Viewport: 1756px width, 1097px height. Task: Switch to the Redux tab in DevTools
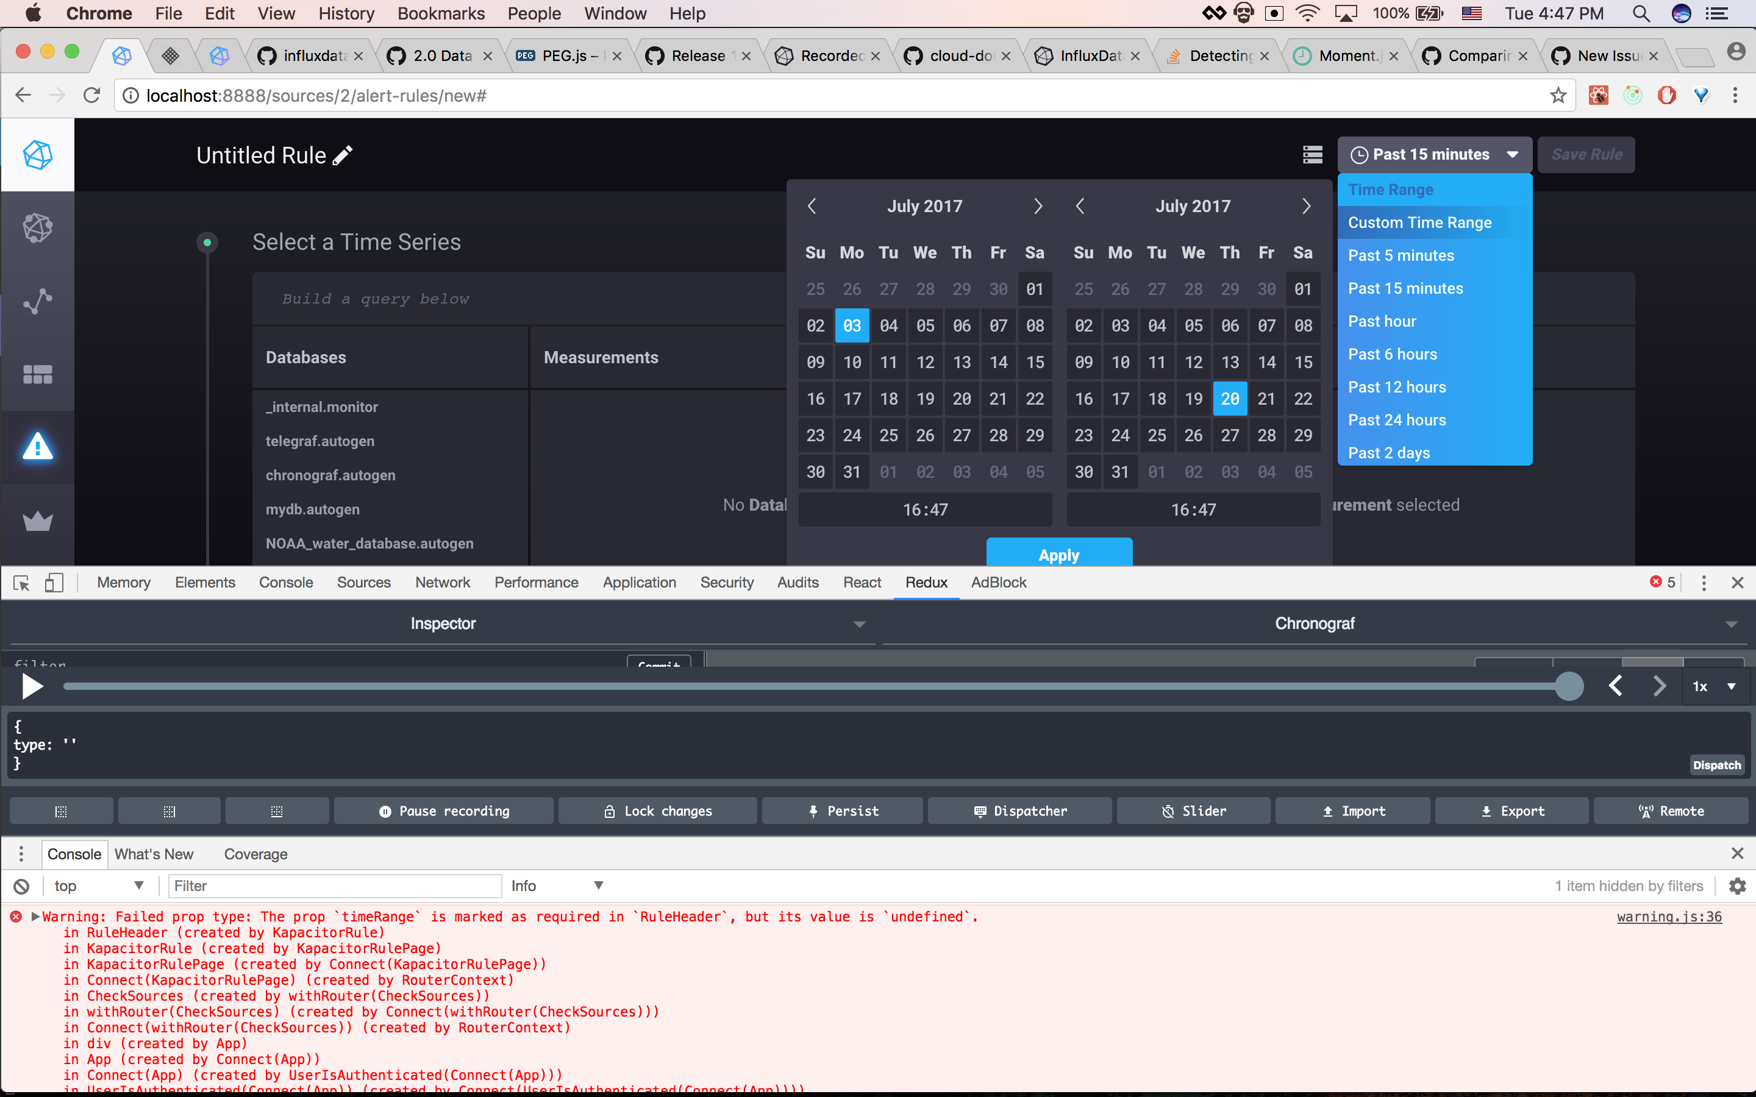pyautogui.click(x=926, y=583)
